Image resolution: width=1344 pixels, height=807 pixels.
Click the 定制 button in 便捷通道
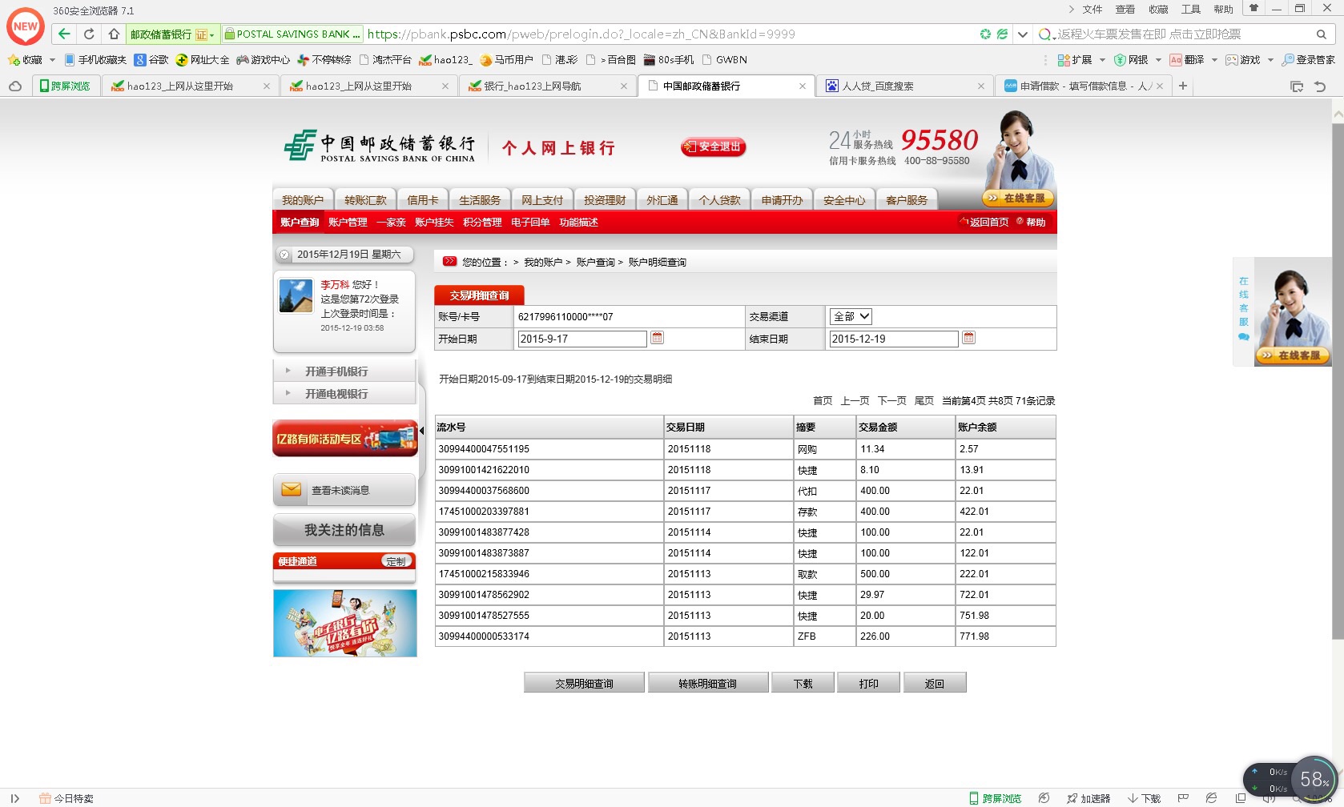(x=396, y=561)
